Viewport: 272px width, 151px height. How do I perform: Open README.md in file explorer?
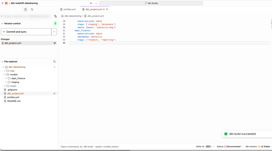14,101
